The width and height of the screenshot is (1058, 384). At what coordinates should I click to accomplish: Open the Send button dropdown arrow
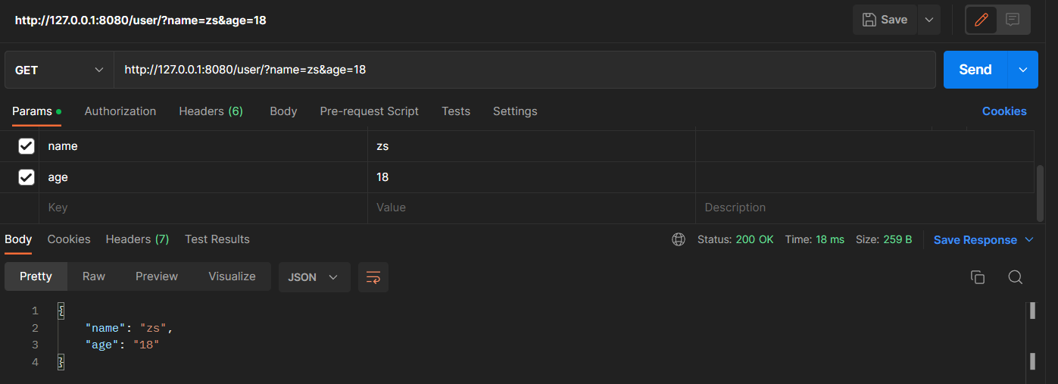(1023, 70)
